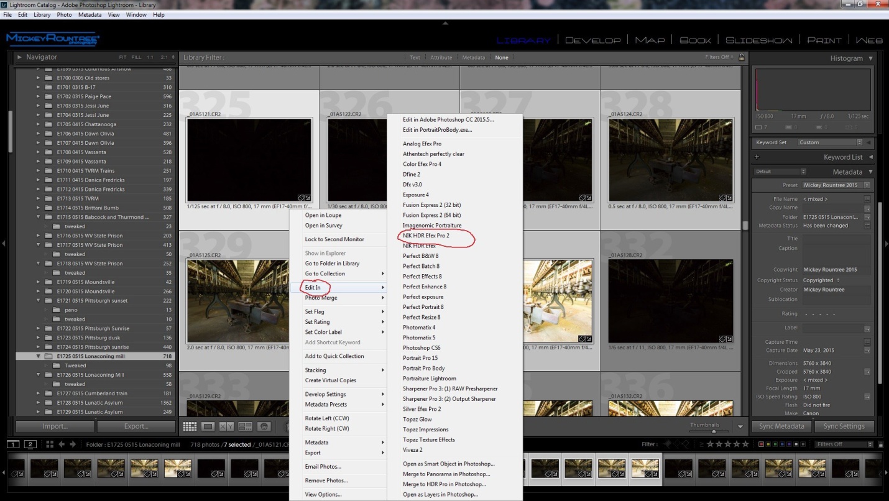The height and width of the screenshot is (501, 889).
Task: Click thumbnail of _01A5125.CR2
Action: pos(249,300)
